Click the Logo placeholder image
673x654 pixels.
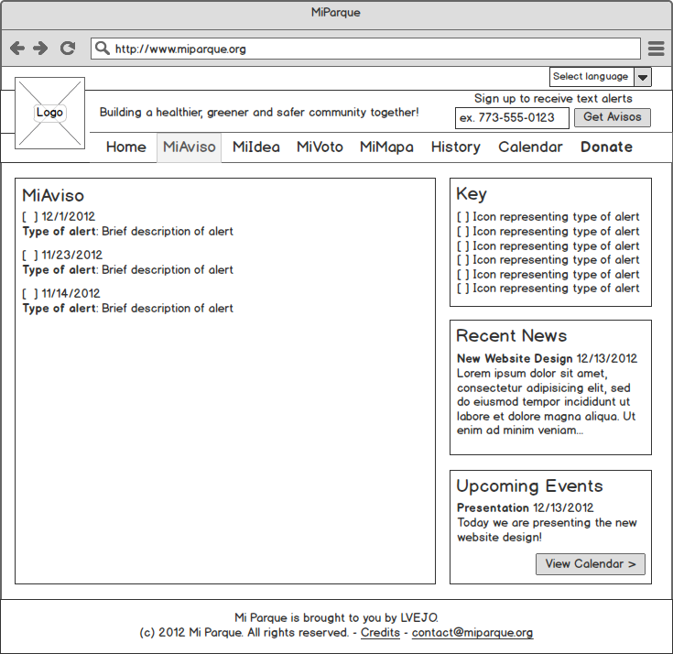[x=49, y=113]
